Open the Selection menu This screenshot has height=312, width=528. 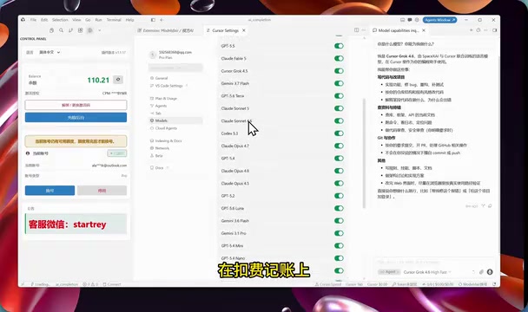(x=60, y=20)
